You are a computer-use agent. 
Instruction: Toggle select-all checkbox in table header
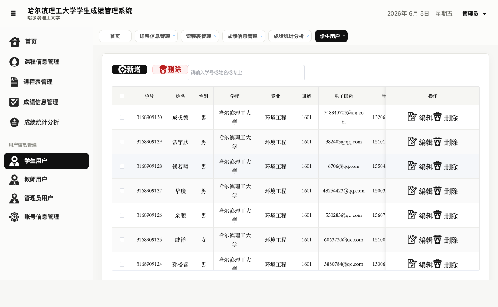tap(122, 96)
